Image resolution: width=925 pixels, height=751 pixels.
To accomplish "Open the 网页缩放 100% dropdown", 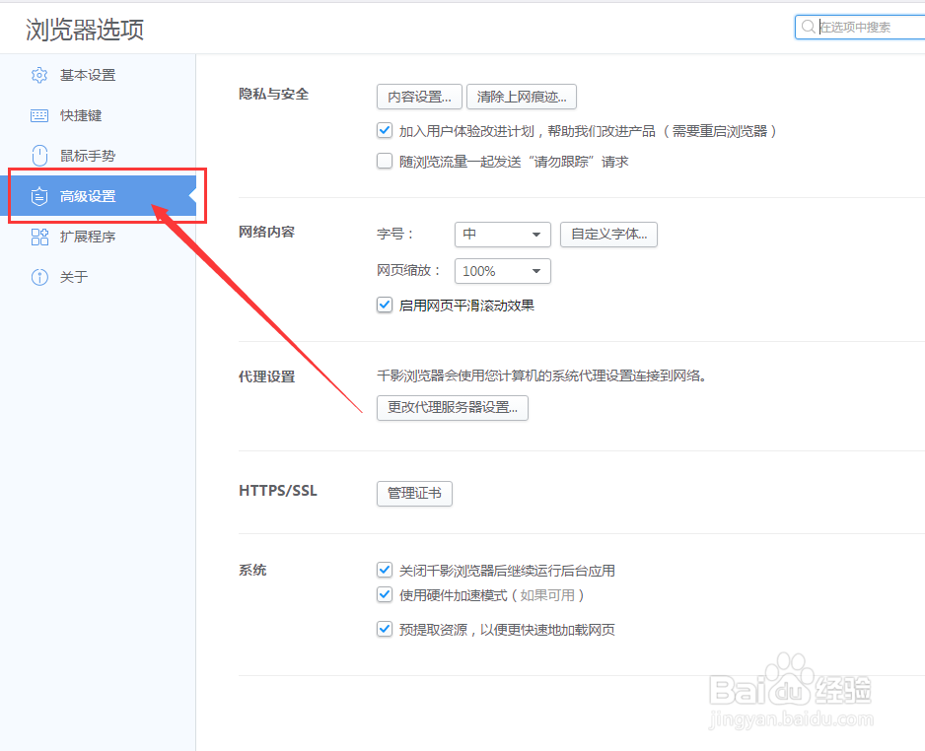I will pos(503,271).
